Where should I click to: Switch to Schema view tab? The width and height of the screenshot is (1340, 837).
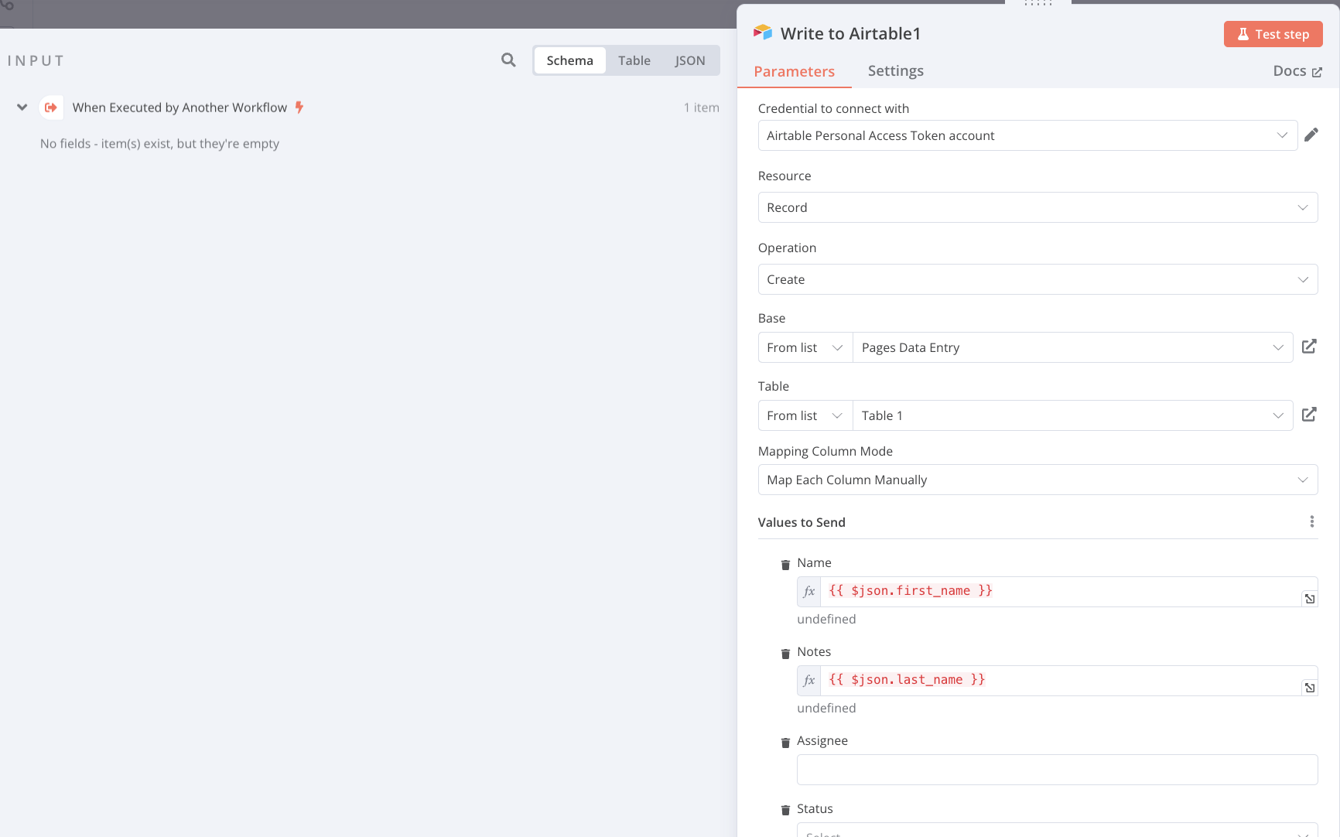(x=569, y=60)
